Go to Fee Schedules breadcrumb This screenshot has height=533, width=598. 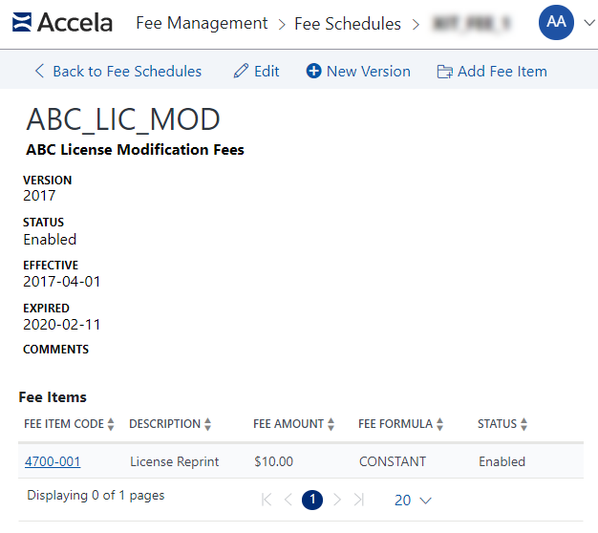point(348,23)
